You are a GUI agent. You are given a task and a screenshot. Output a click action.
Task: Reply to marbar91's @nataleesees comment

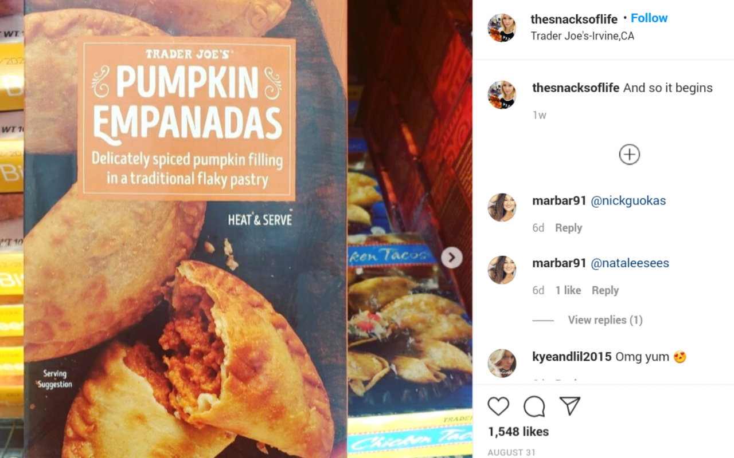[x=605, y=290]
